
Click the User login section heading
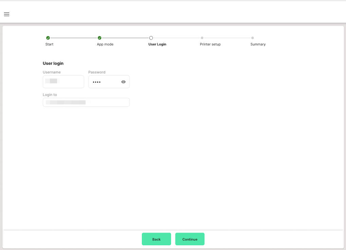53,63
